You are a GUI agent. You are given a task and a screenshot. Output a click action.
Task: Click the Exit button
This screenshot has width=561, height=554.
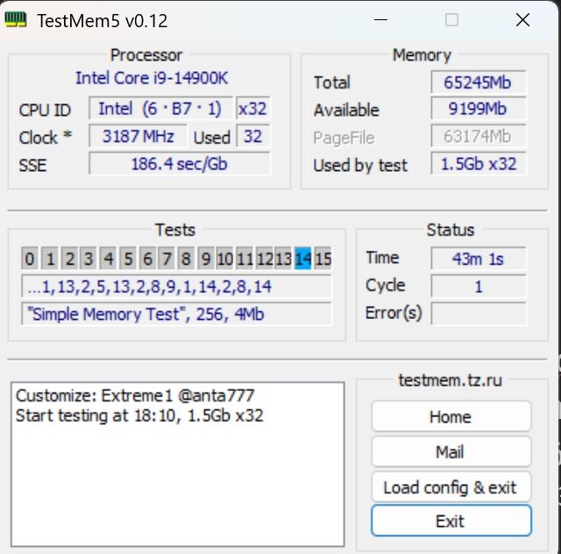click(x=451, y=521)
